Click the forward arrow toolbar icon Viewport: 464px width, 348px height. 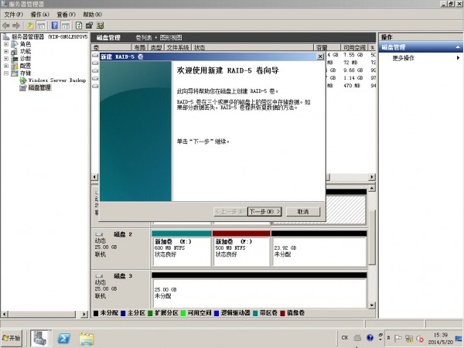click(16, 26)
